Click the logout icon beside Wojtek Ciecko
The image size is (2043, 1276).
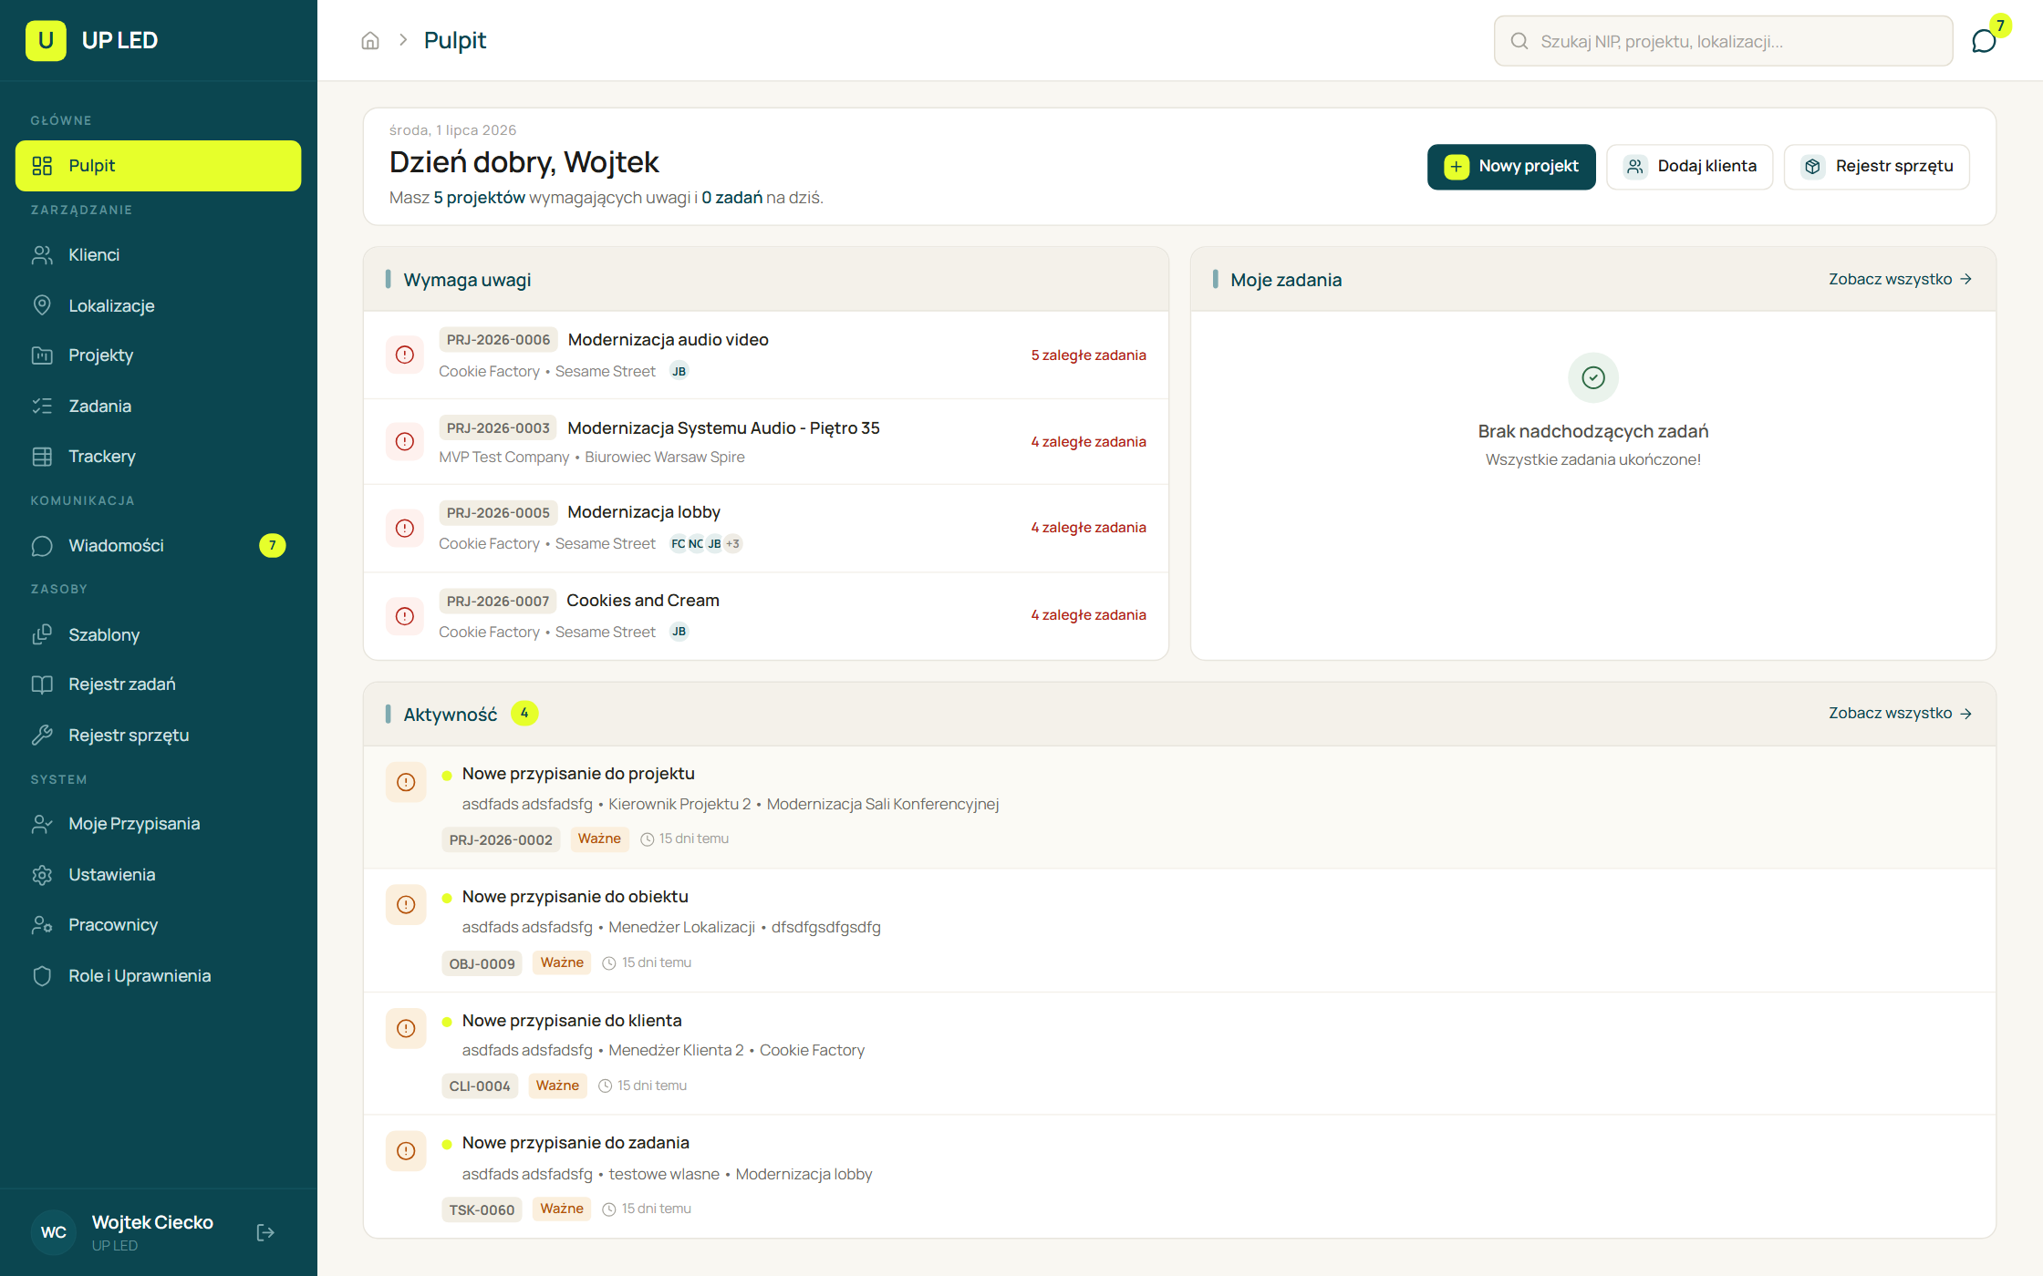point(265,1232)
